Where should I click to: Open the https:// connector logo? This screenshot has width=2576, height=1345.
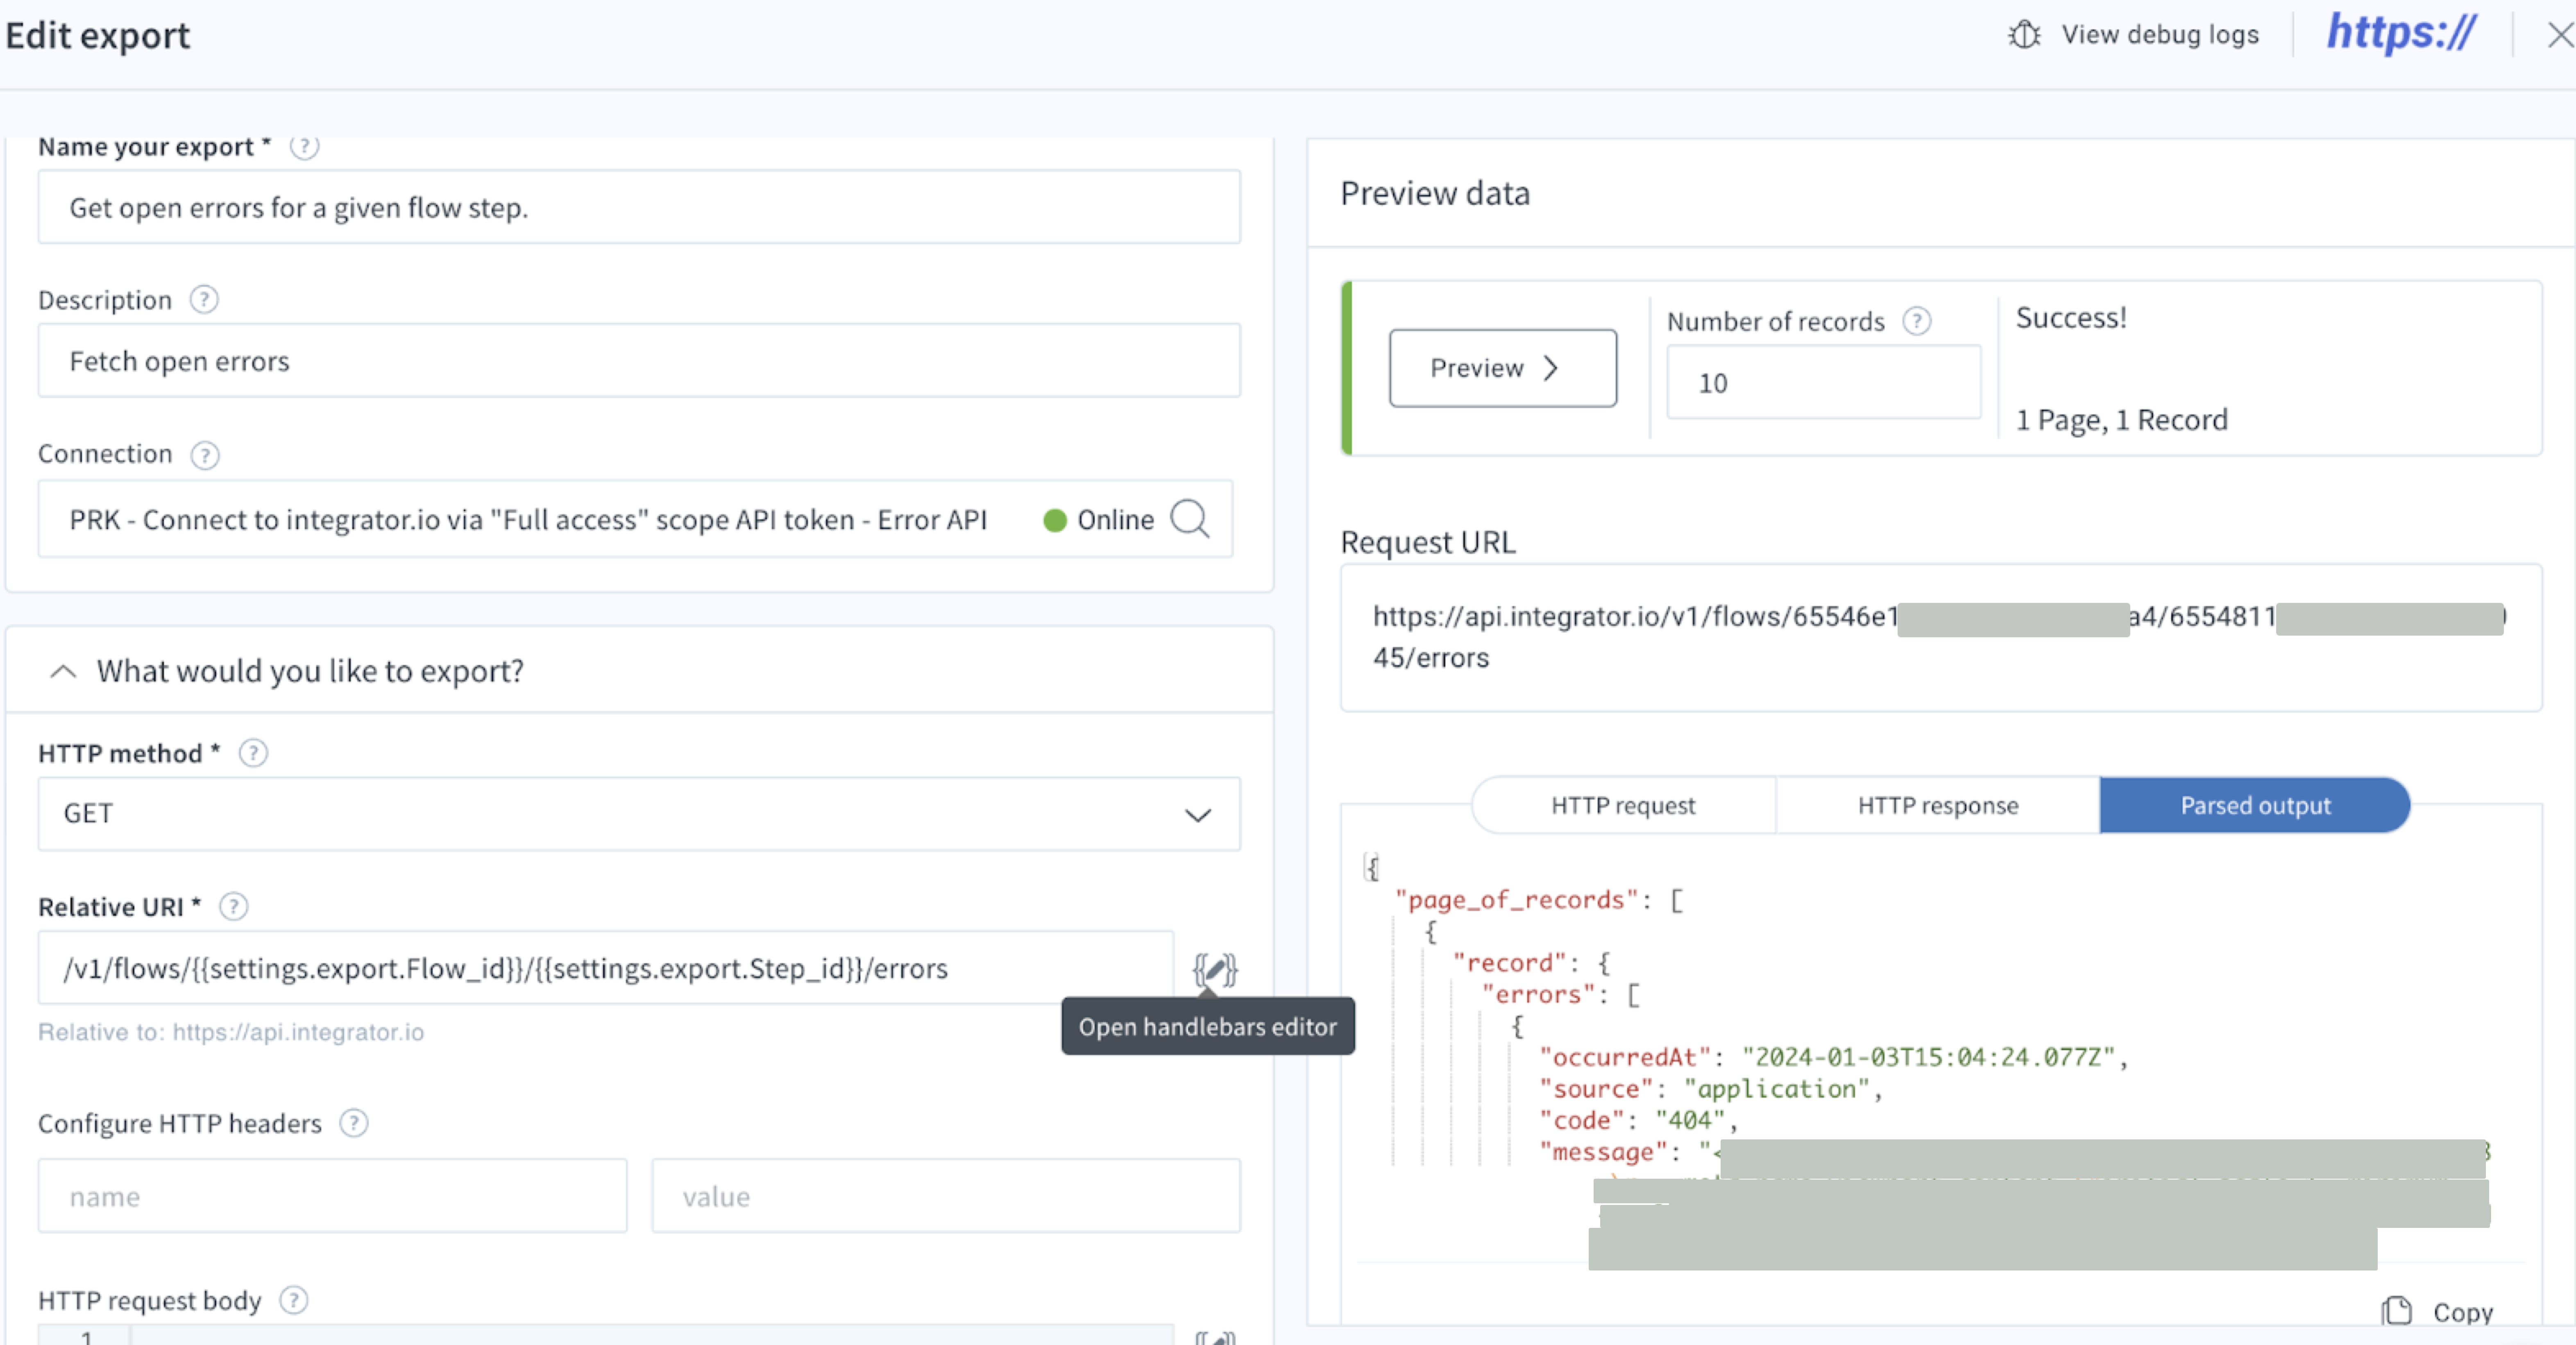point(2401,33)
